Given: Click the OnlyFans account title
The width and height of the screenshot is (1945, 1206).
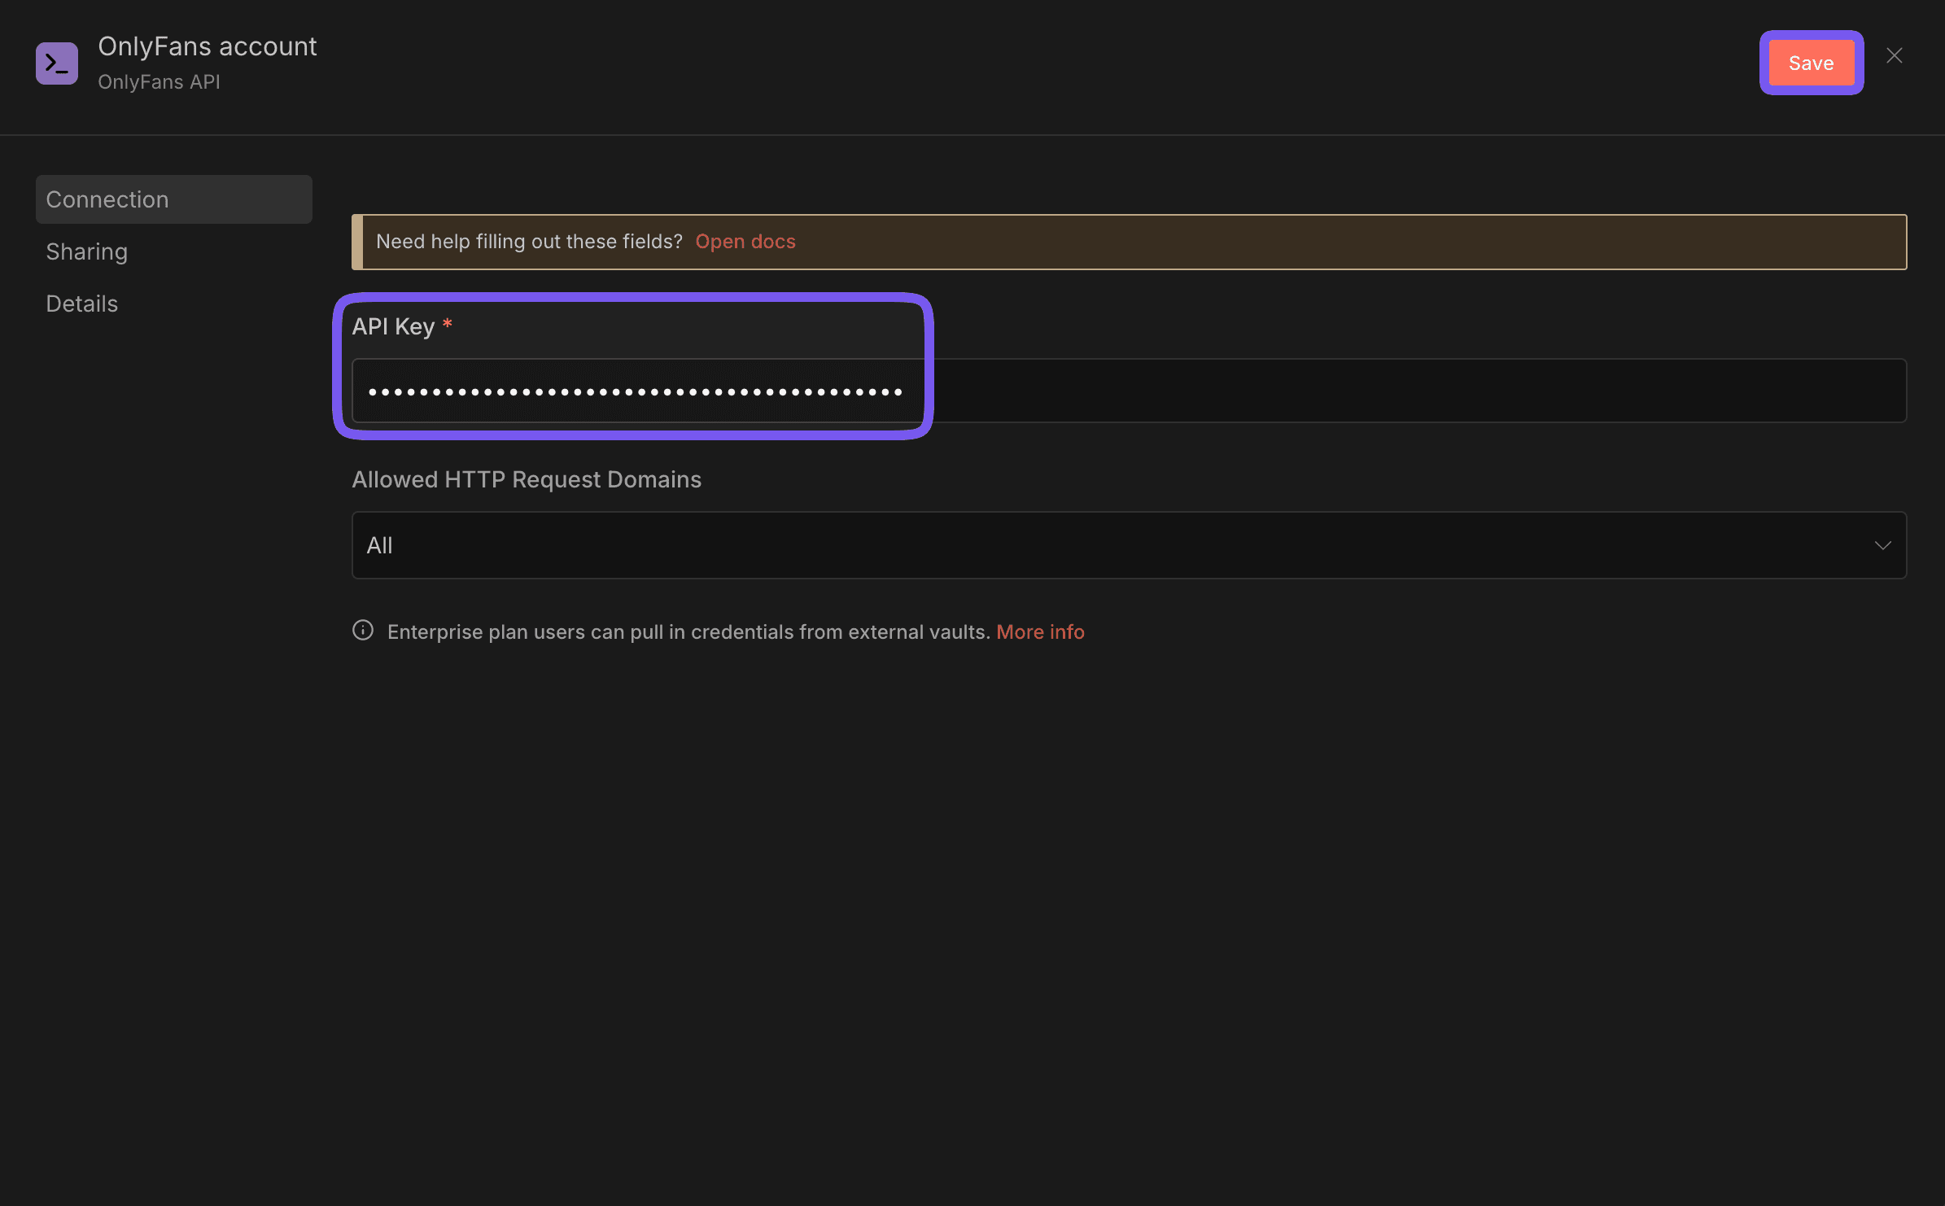Looking at the screenshot, I should pyautogui.click(x=208, y=46).
